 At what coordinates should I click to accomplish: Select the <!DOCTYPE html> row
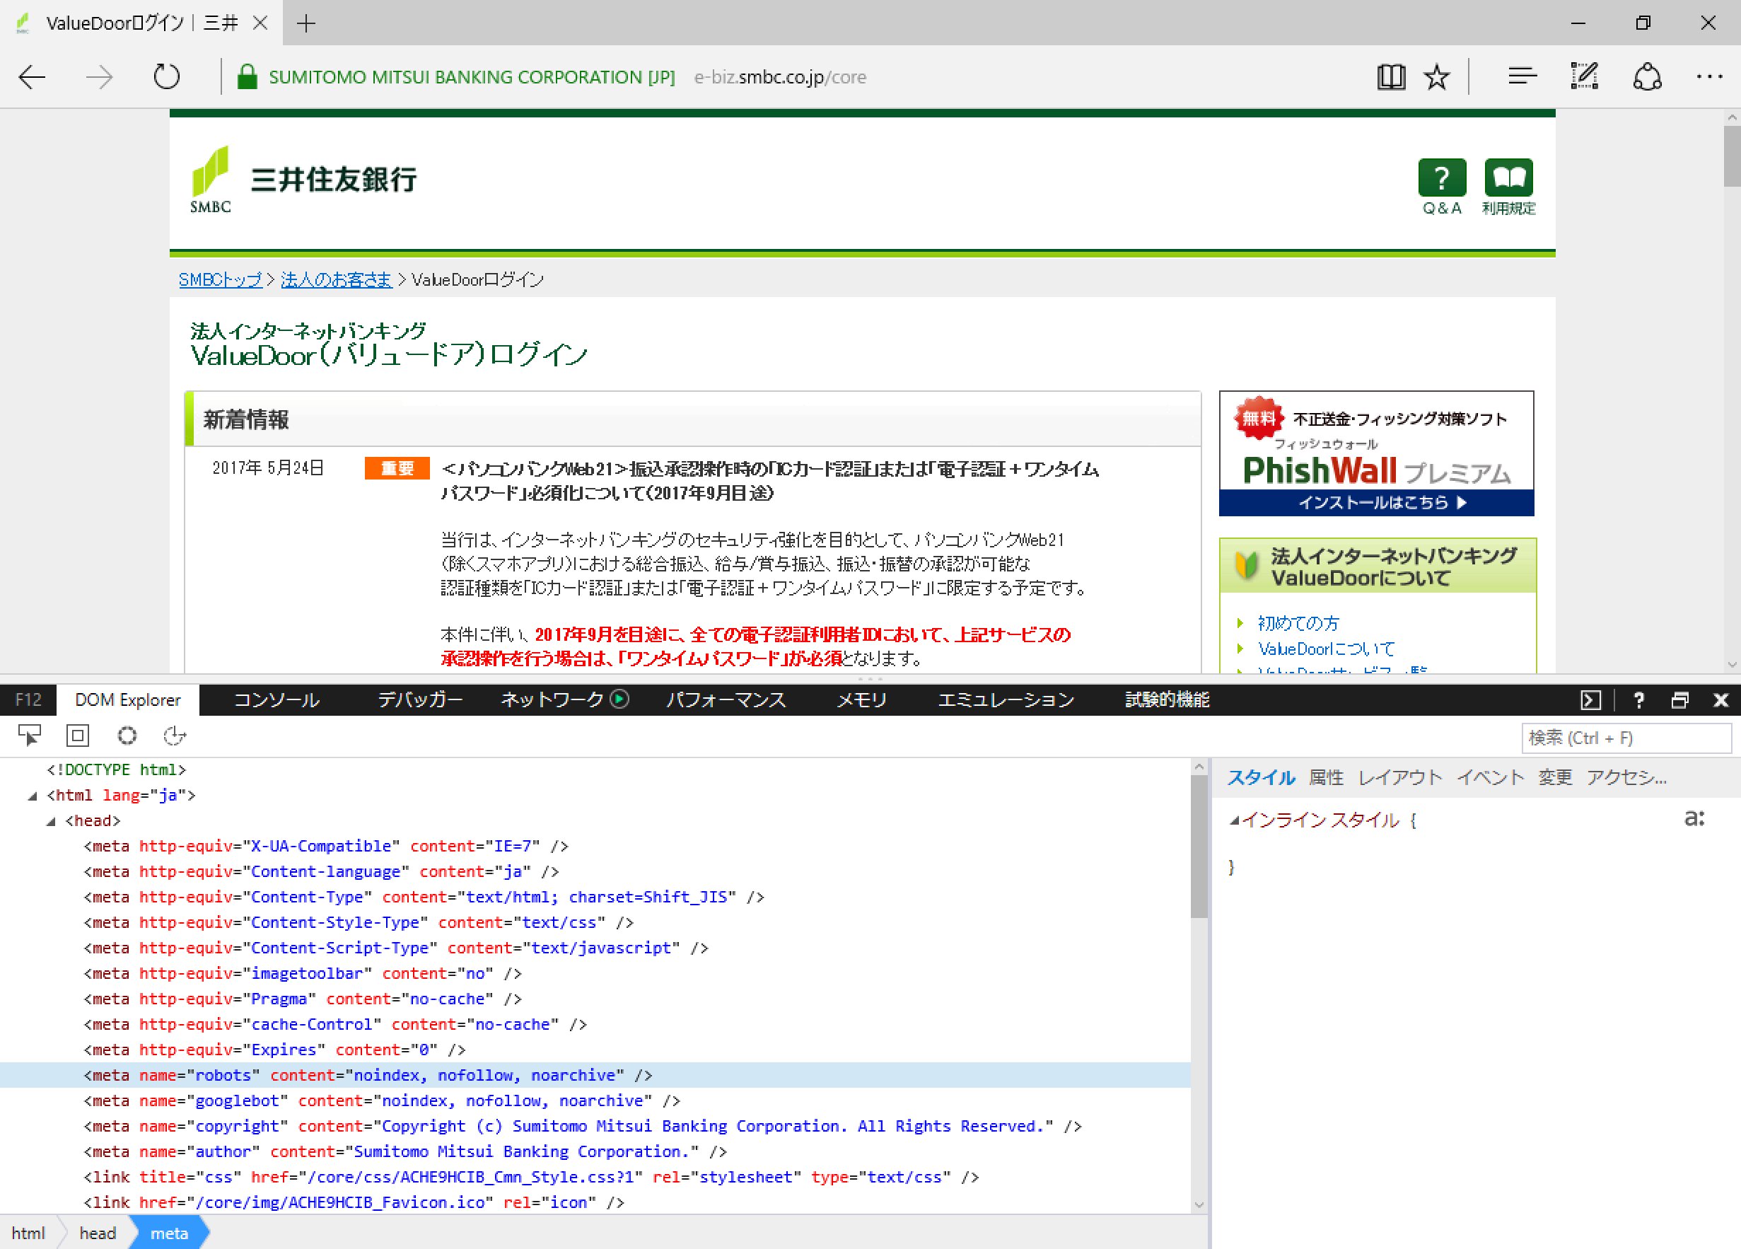pos(595,770)
